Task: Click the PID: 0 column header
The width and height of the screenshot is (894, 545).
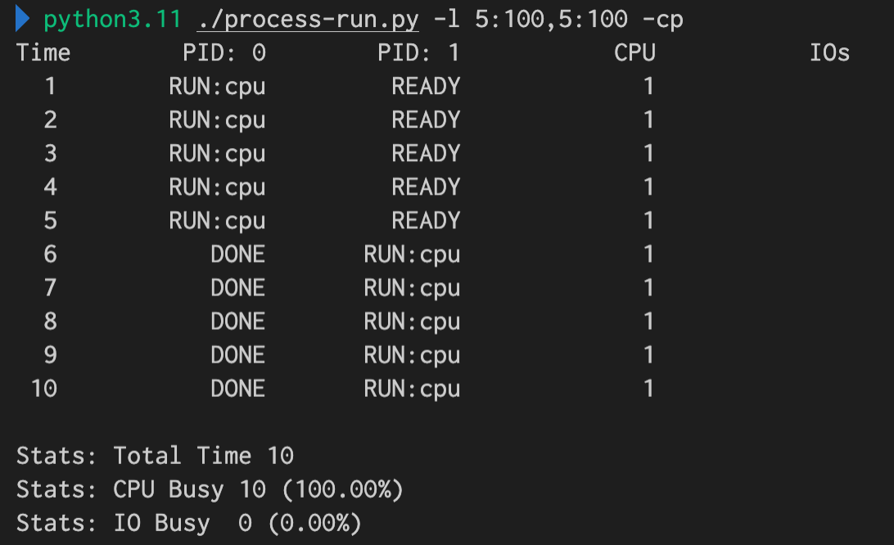Action: [224, 53]
